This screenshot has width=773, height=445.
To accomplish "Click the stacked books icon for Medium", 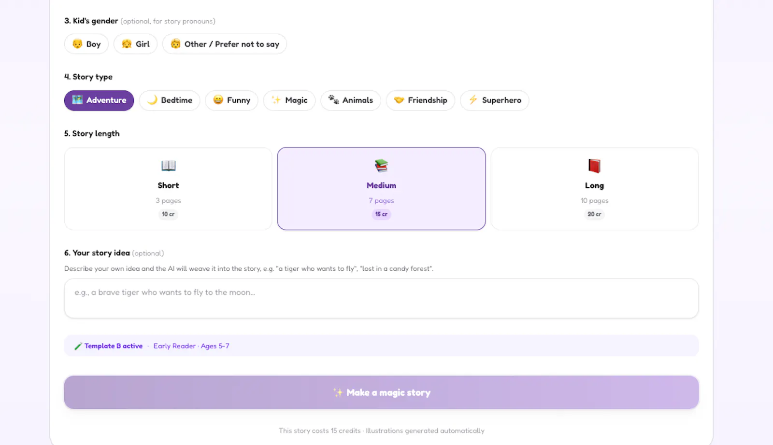I will click(381, 166).
